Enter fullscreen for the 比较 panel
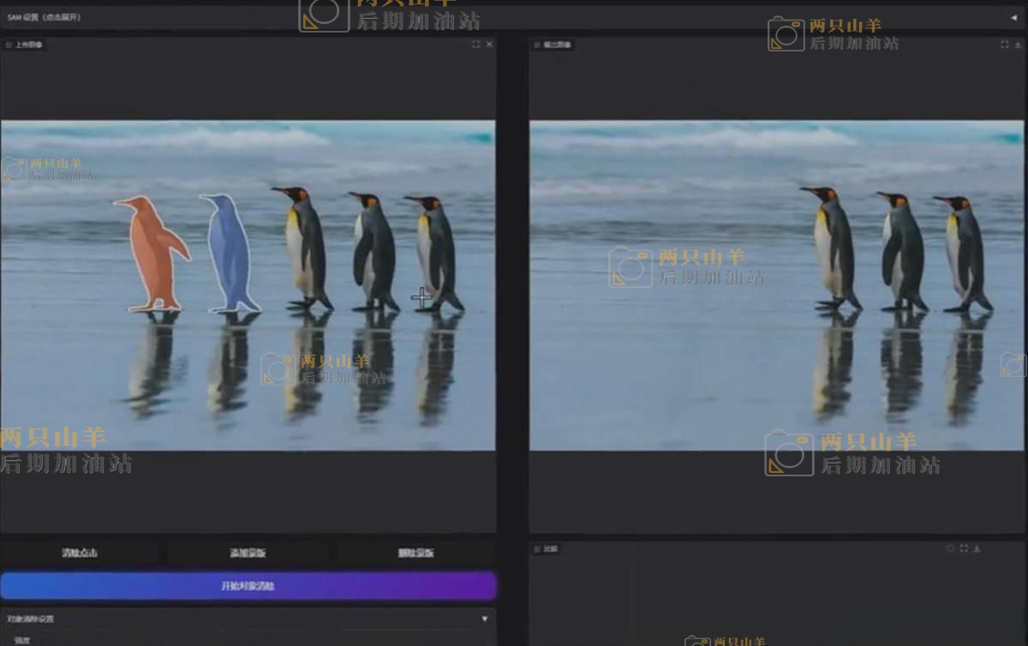Image resolution: width=1028 pixels, height=646 pixels. 964,548
